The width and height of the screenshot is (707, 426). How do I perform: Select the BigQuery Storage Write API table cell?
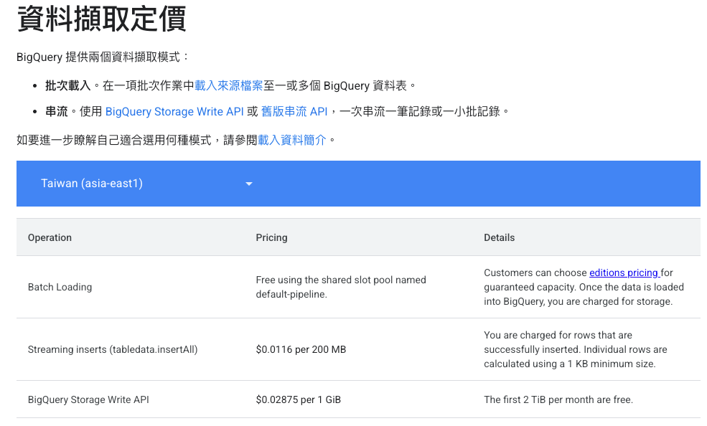(x=88, y=400)
